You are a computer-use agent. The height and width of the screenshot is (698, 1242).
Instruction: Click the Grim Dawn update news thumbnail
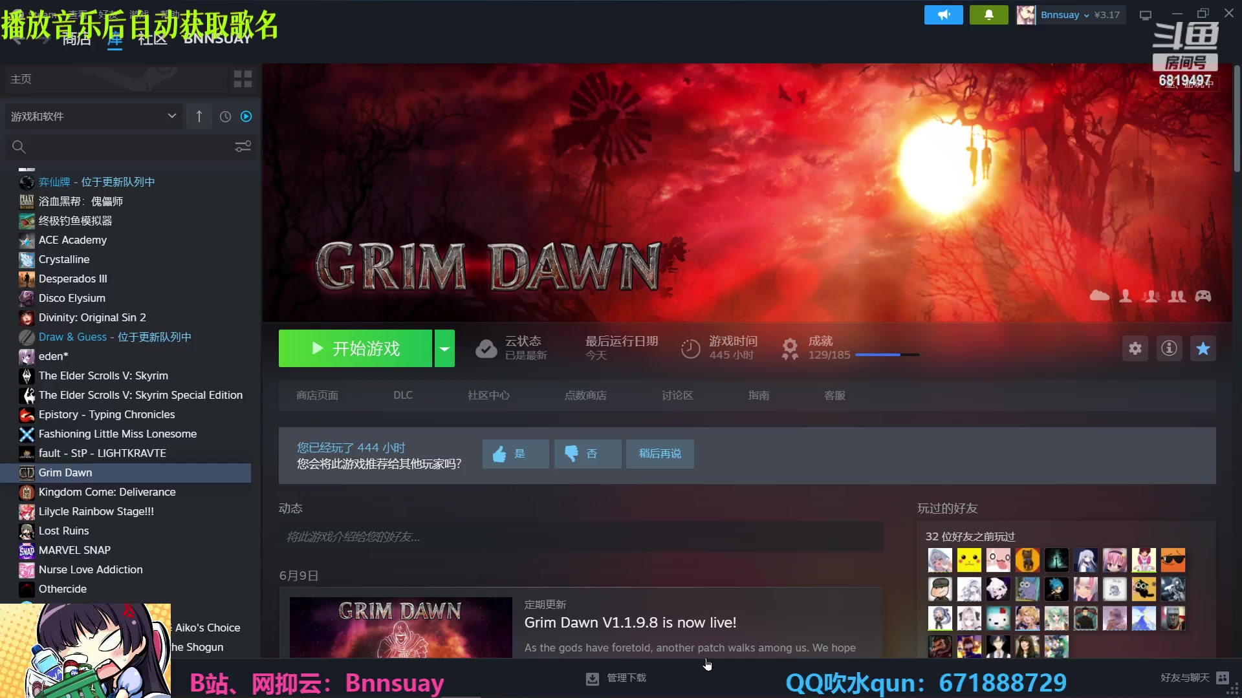click(400, 628)
